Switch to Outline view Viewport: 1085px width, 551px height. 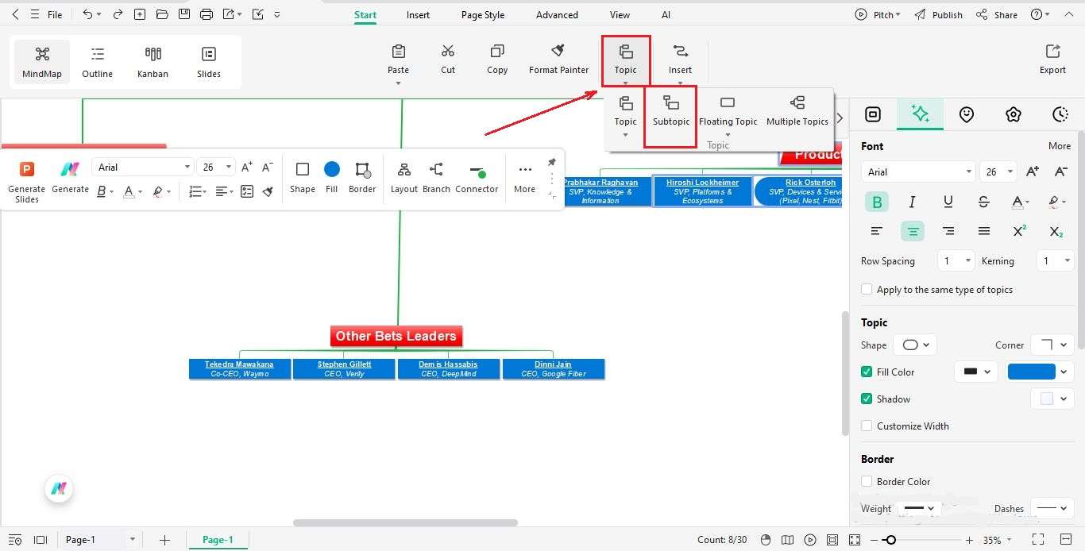coord(98,62)
